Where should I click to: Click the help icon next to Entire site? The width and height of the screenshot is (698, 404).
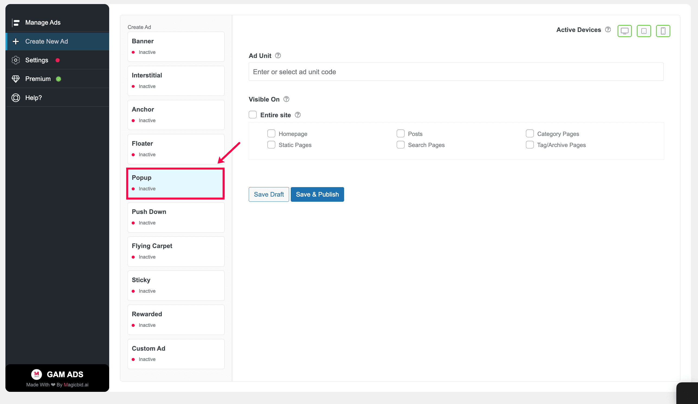(298, 115)
